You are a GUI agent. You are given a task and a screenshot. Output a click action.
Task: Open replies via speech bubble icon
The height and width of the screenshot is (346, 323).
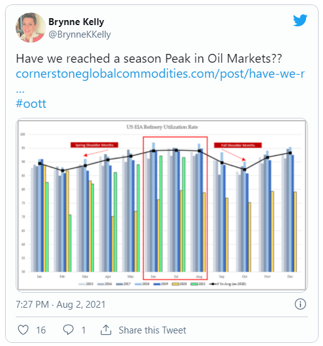(x=68, y=330)
